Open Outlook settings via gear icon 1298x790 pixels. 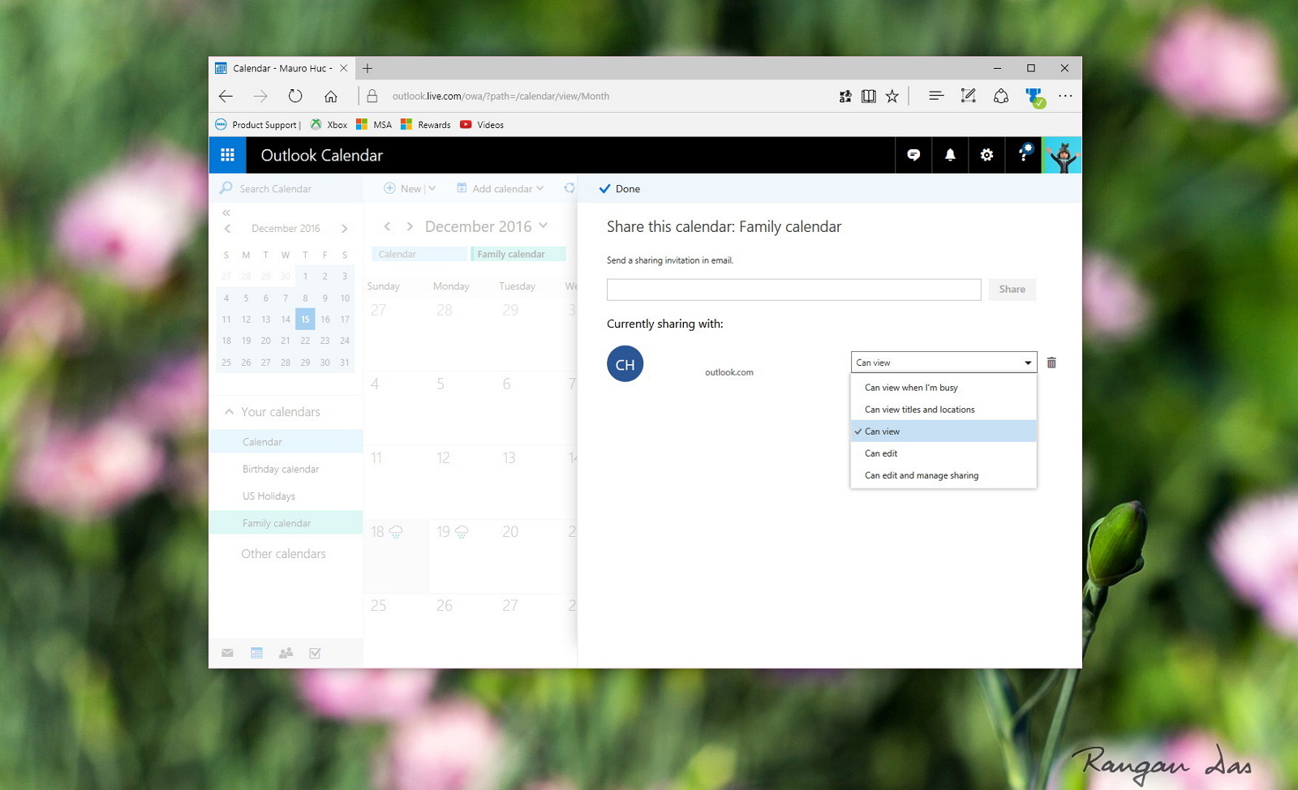point(986,155)
